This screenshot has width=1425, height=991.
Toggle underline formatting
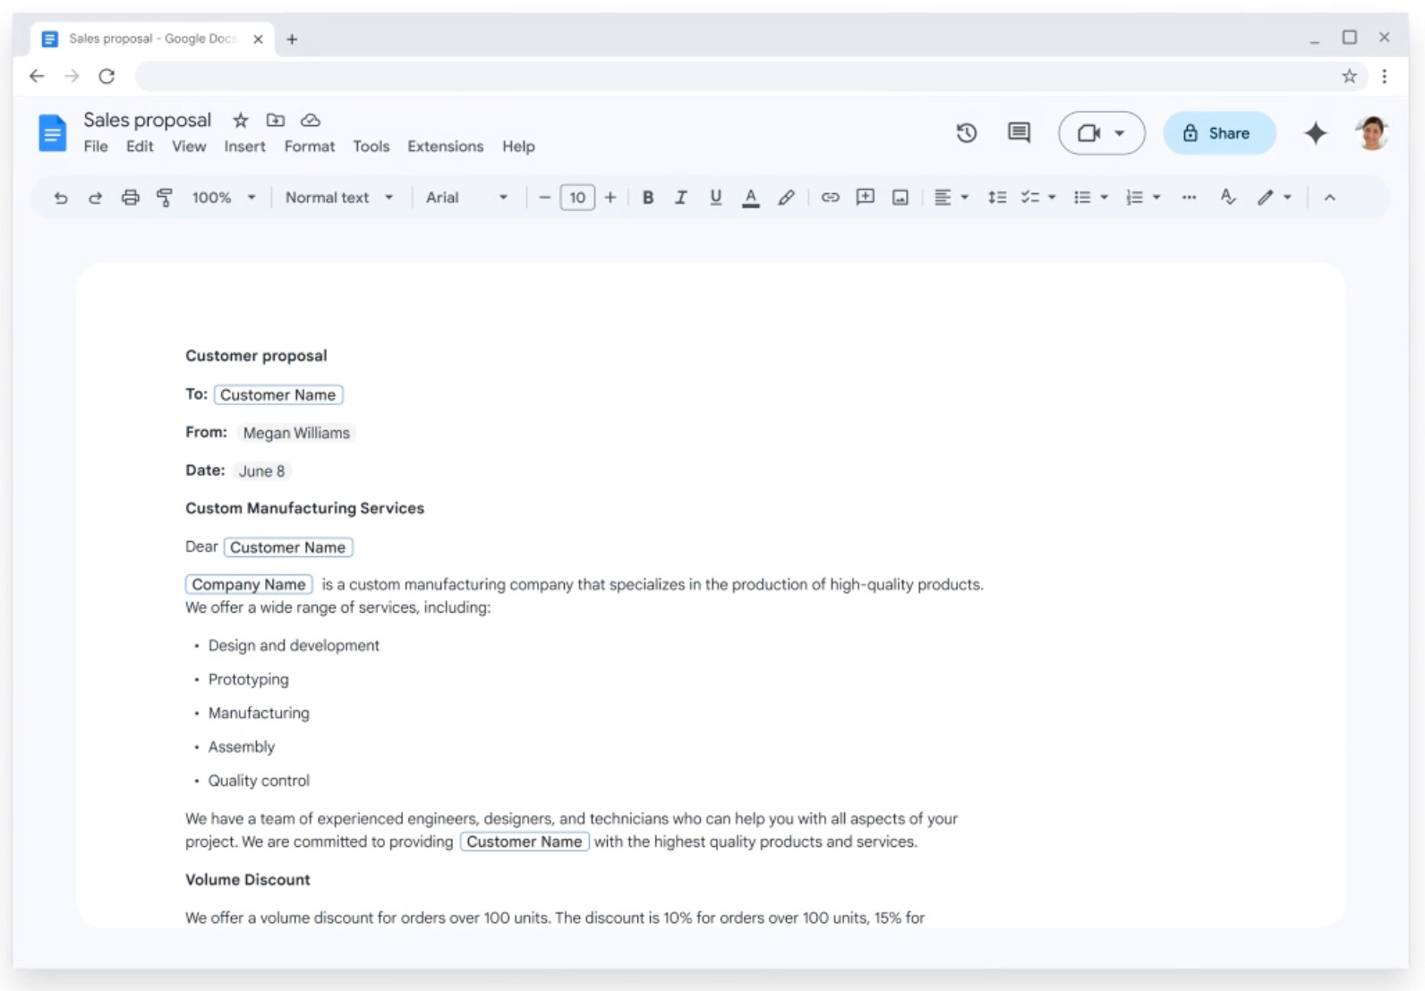click(x=715, y=198)
